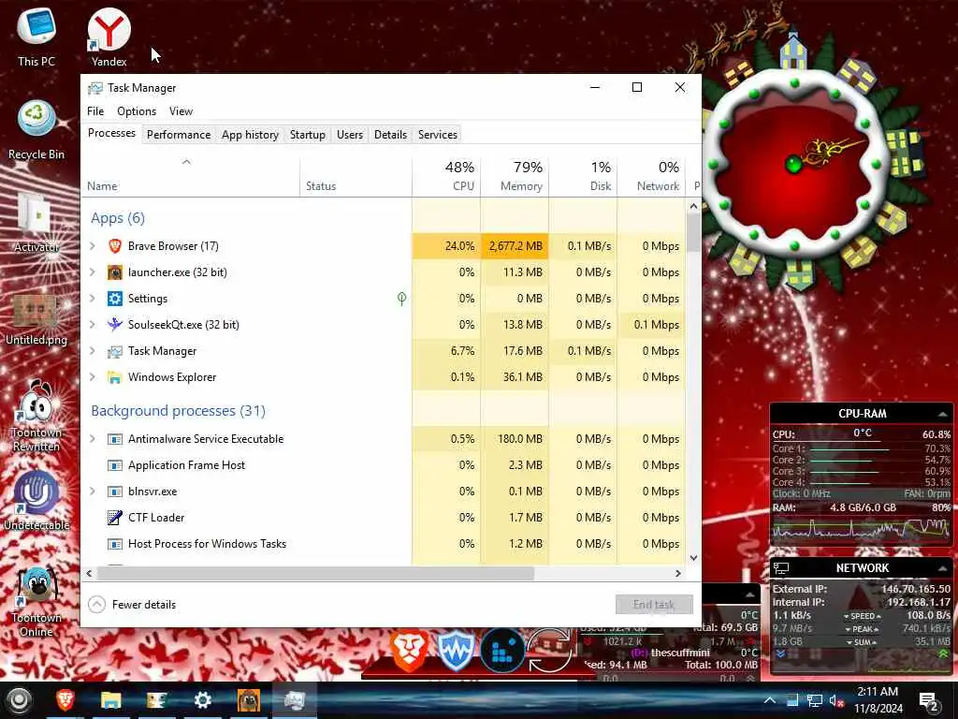Switch to the Details tab
The width and height of the screenshot is (958, 719).
[390, 135]
